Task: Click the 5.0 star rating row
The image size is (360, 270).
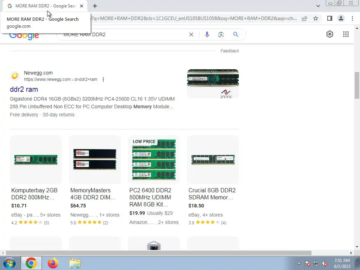Action: coord(89,223)
